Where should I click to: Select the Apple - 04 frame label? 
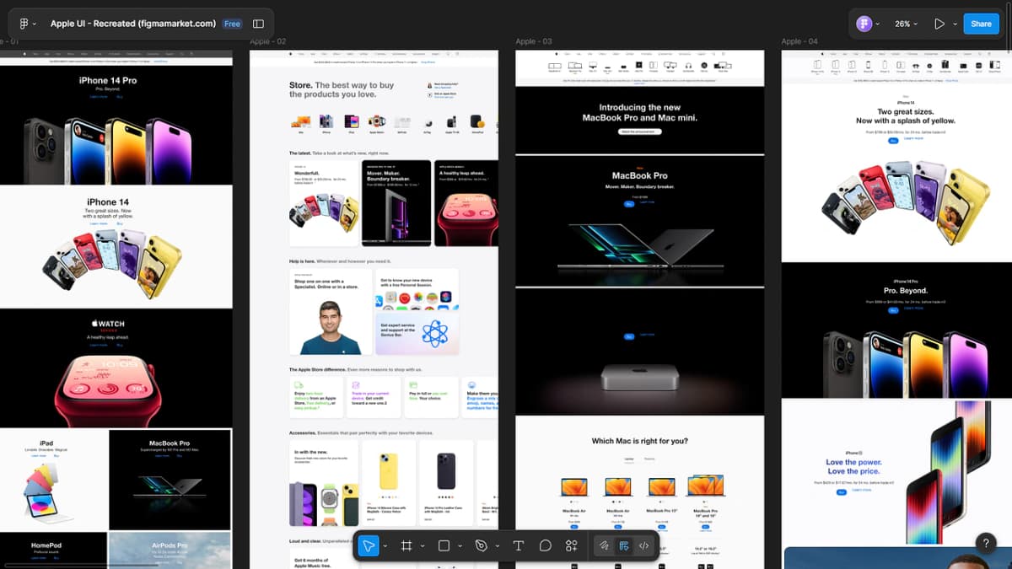[799, 41]
